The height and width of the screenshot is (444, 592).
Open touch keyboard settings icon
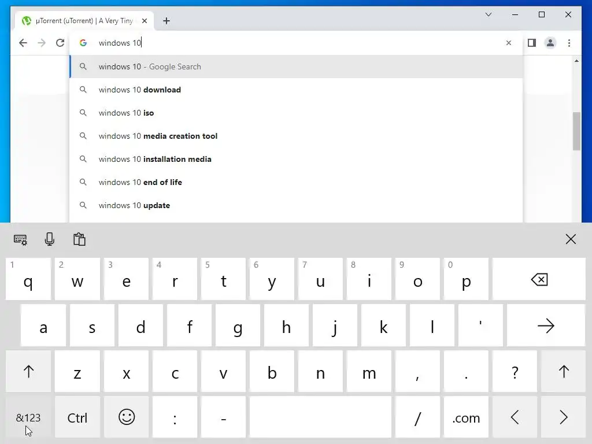point(20,239)
